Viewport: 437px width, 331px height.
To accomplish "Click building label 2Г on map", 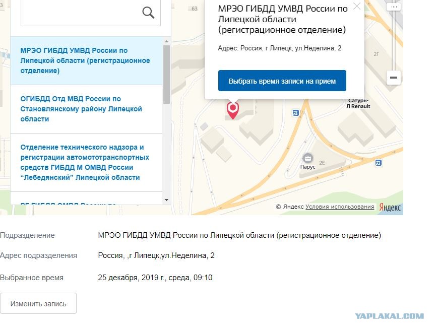I will [x=376, y=54].
